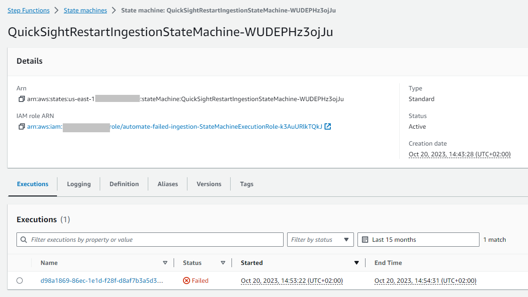Open the Tags tab
The image size is (528, 297).
(x=247, y=184)
